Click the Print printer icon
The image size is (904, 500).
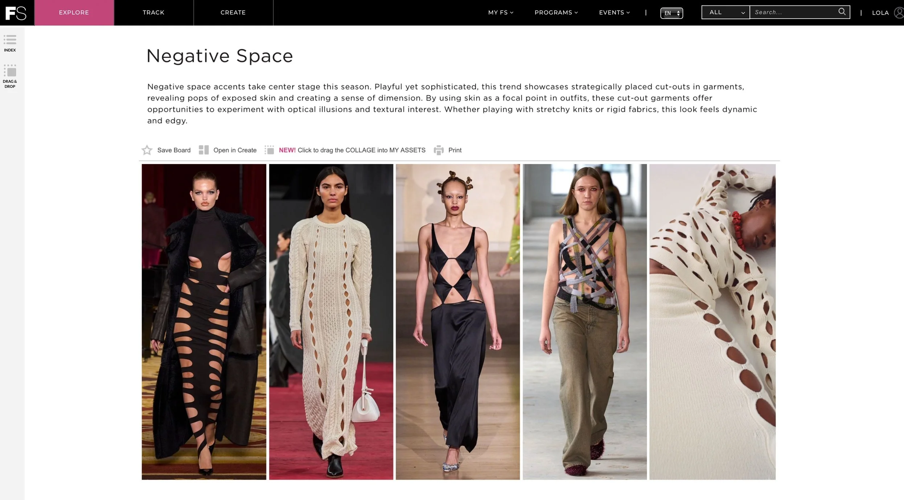(x=439, y=150)
